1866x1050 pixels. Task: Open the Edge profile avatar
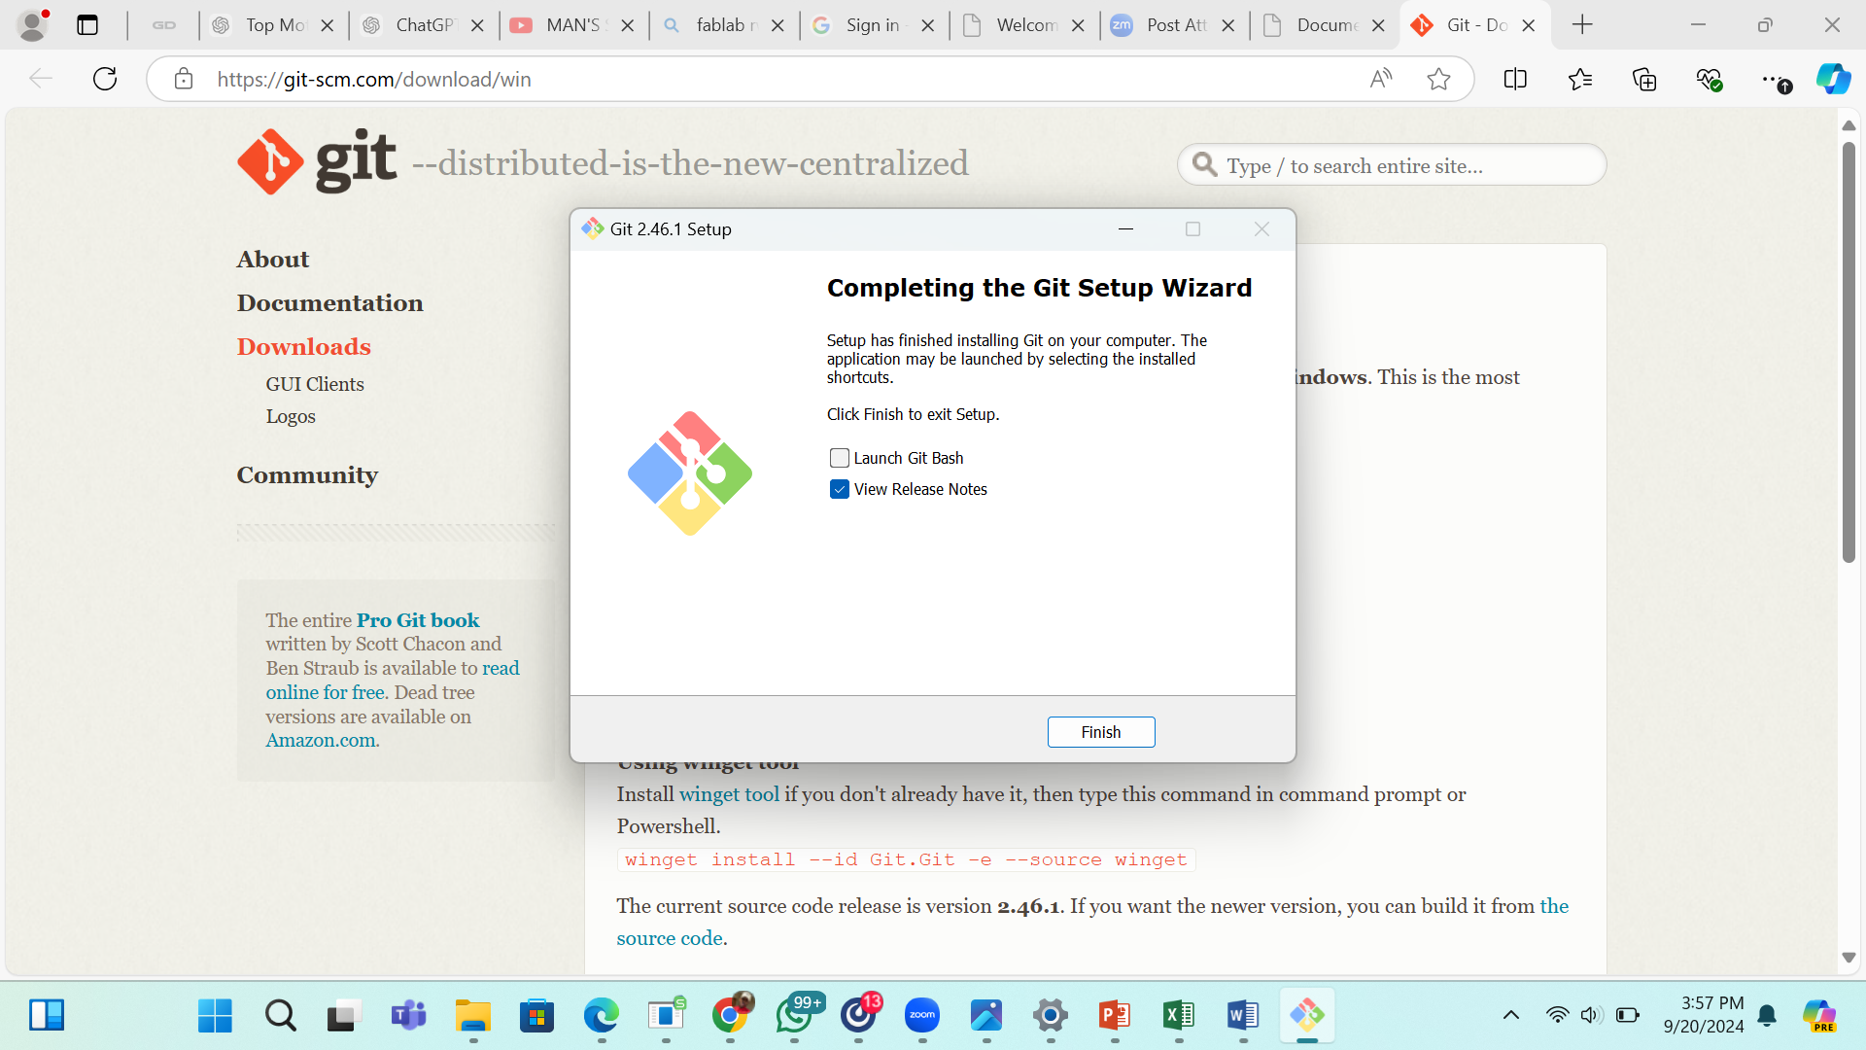click(x=32, y=25)
